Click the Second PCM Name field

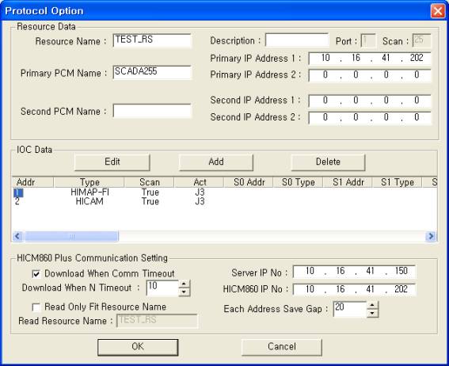(152, 111)
